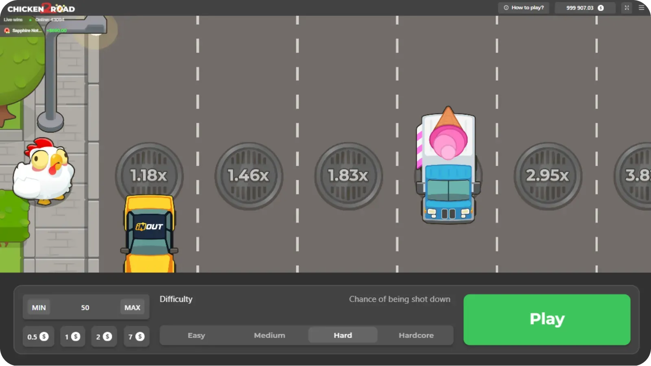Select Easy difficulty
The image size is (651, 366).
pyautogui.click(x=197, y=335)
